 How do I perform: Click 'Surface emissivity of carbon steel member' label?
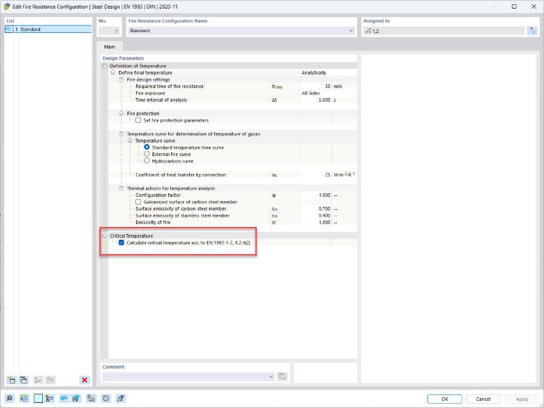[x=181, y=209]
